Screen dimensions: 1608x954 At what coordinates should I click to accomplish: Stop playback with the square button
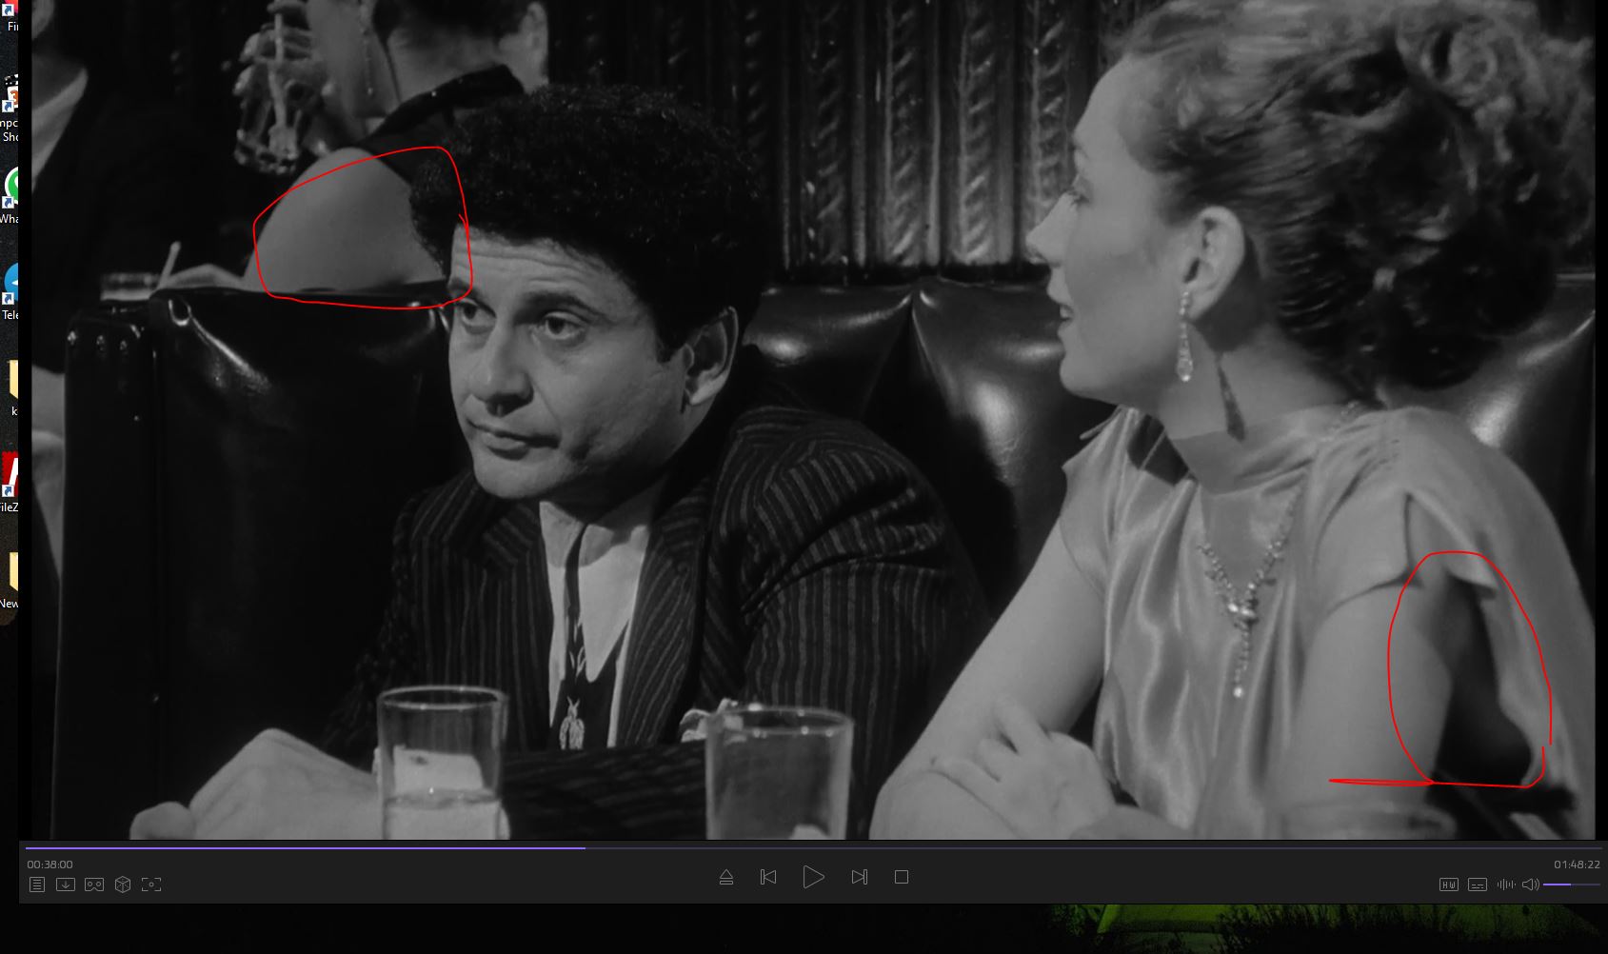tap(902, 877)
